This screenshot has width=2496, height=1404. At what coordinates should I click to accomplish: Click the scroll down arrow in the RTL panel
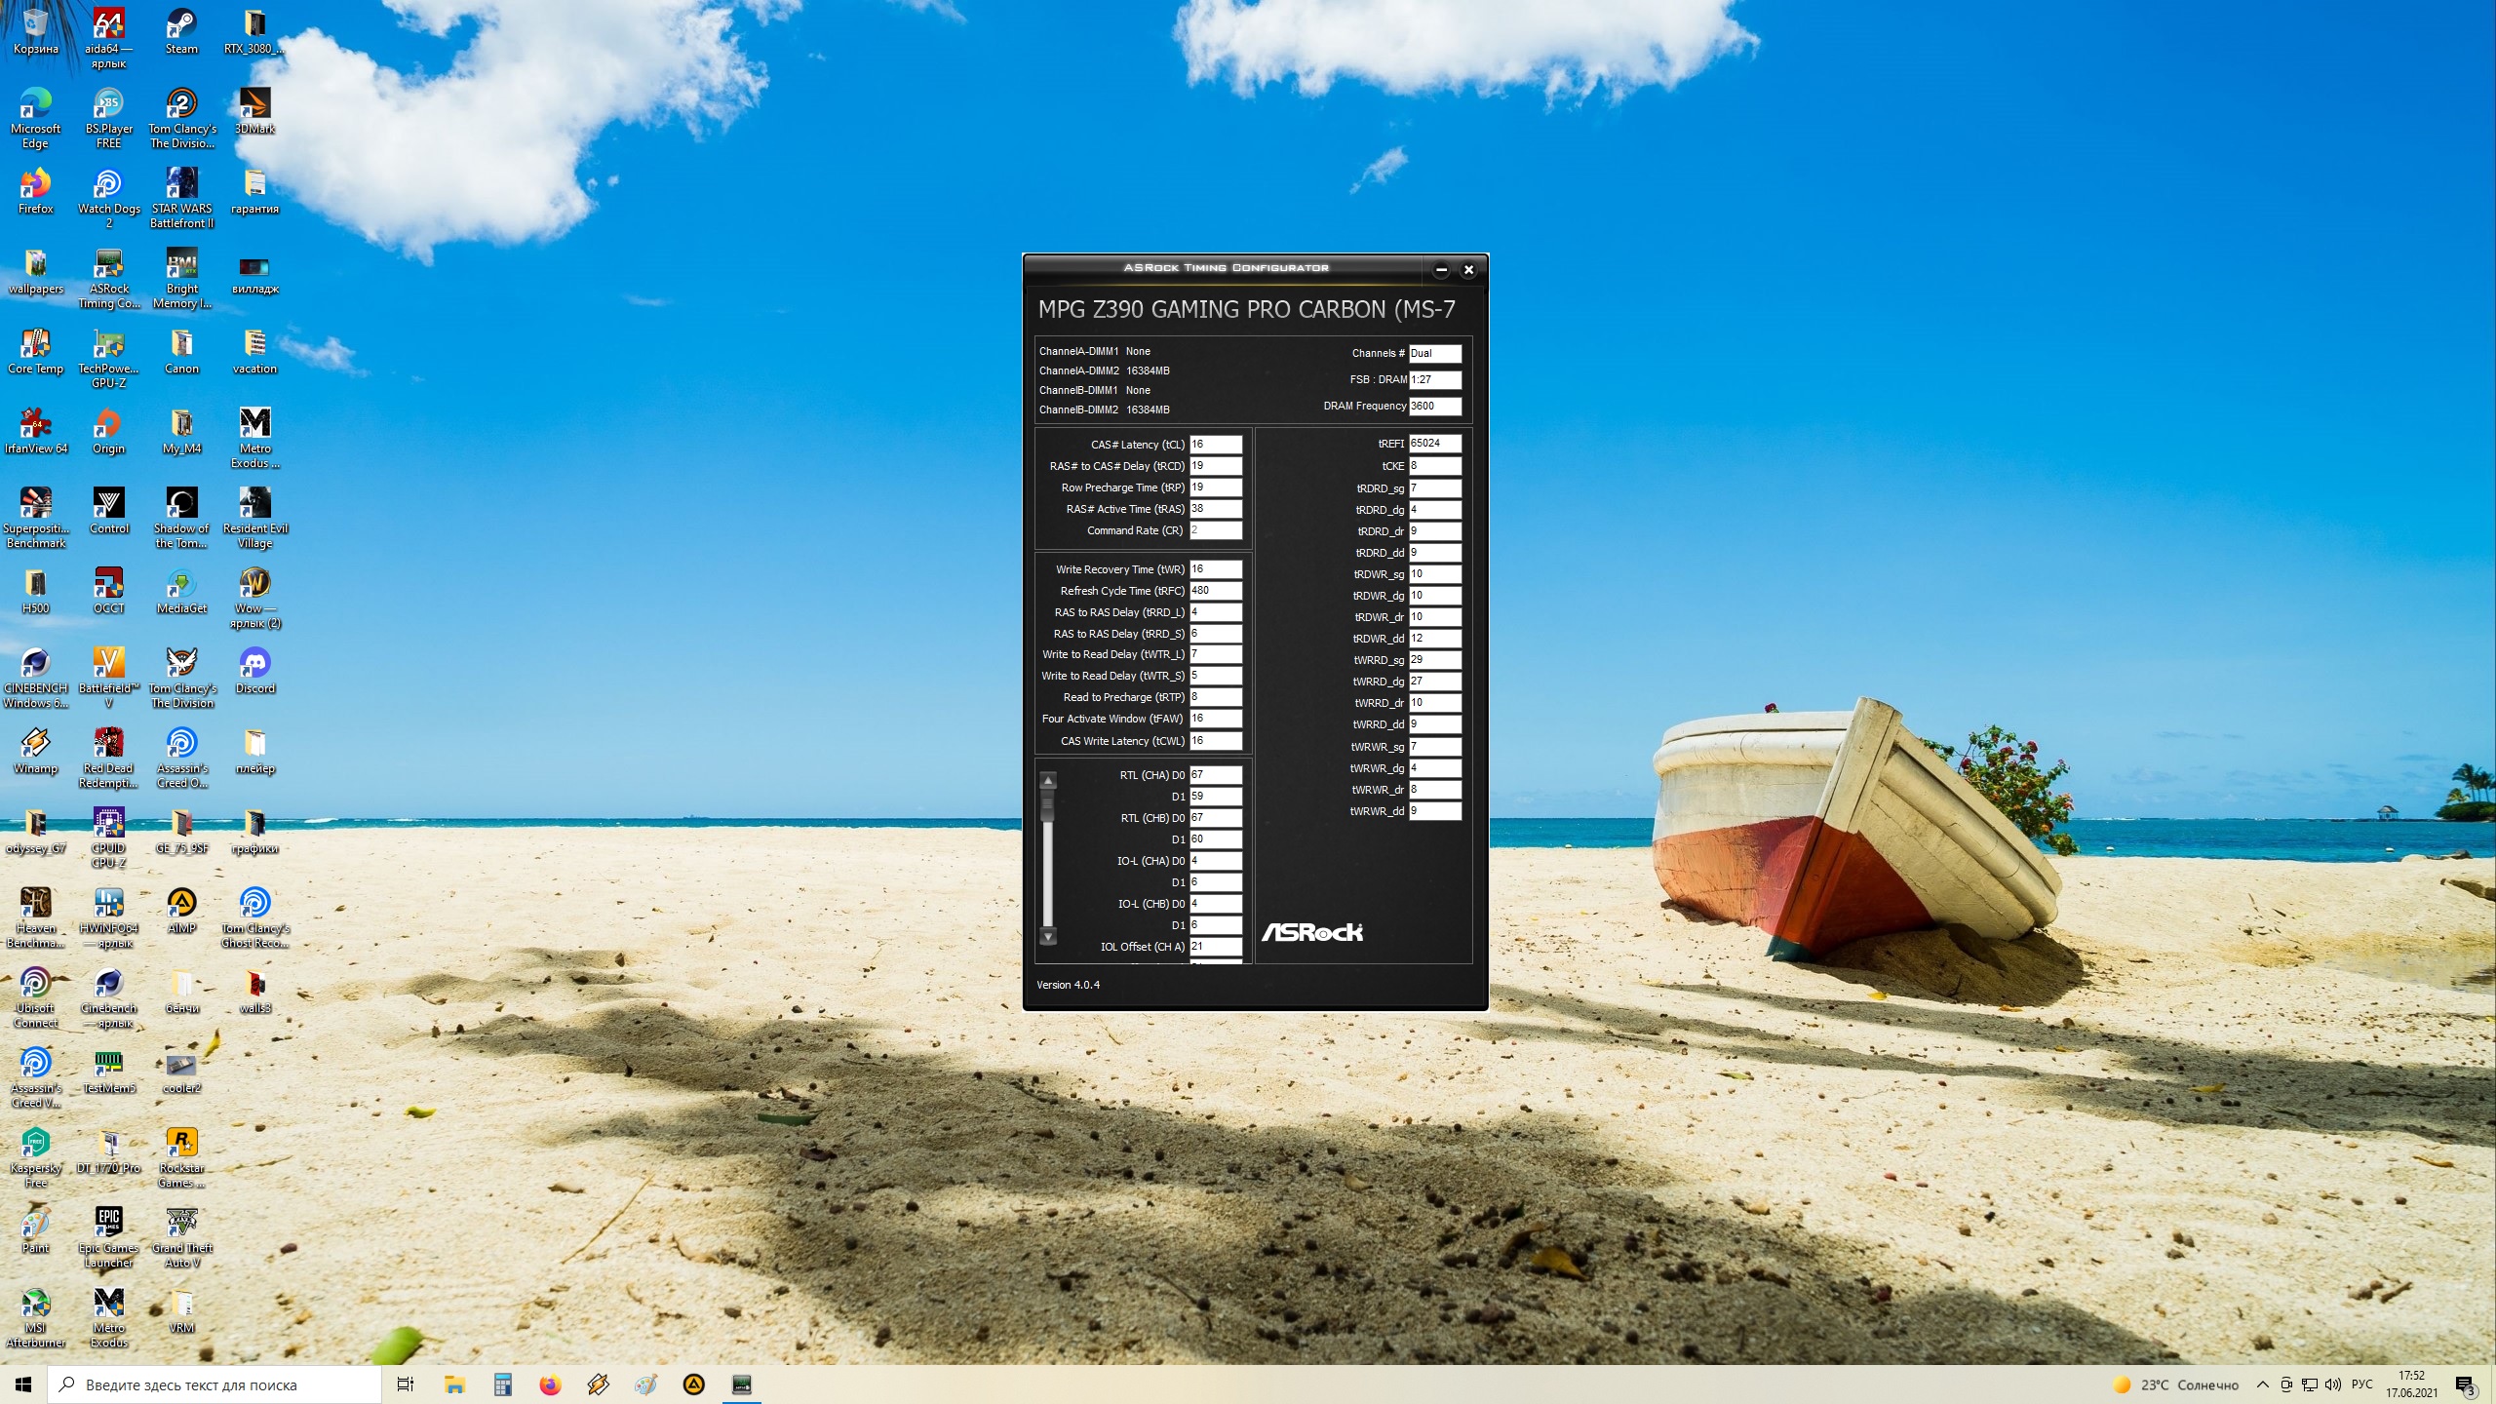point(1048,936)
